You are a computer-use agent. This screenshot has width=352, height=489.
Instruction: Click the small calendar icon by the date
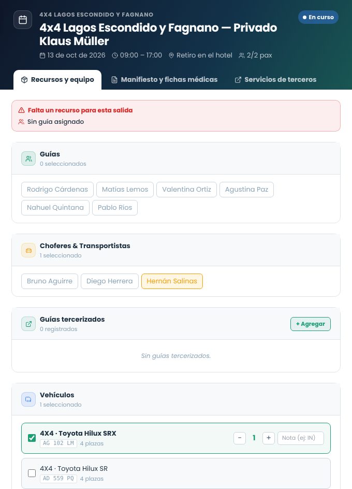pyautogui.click(x=42, y=55)
